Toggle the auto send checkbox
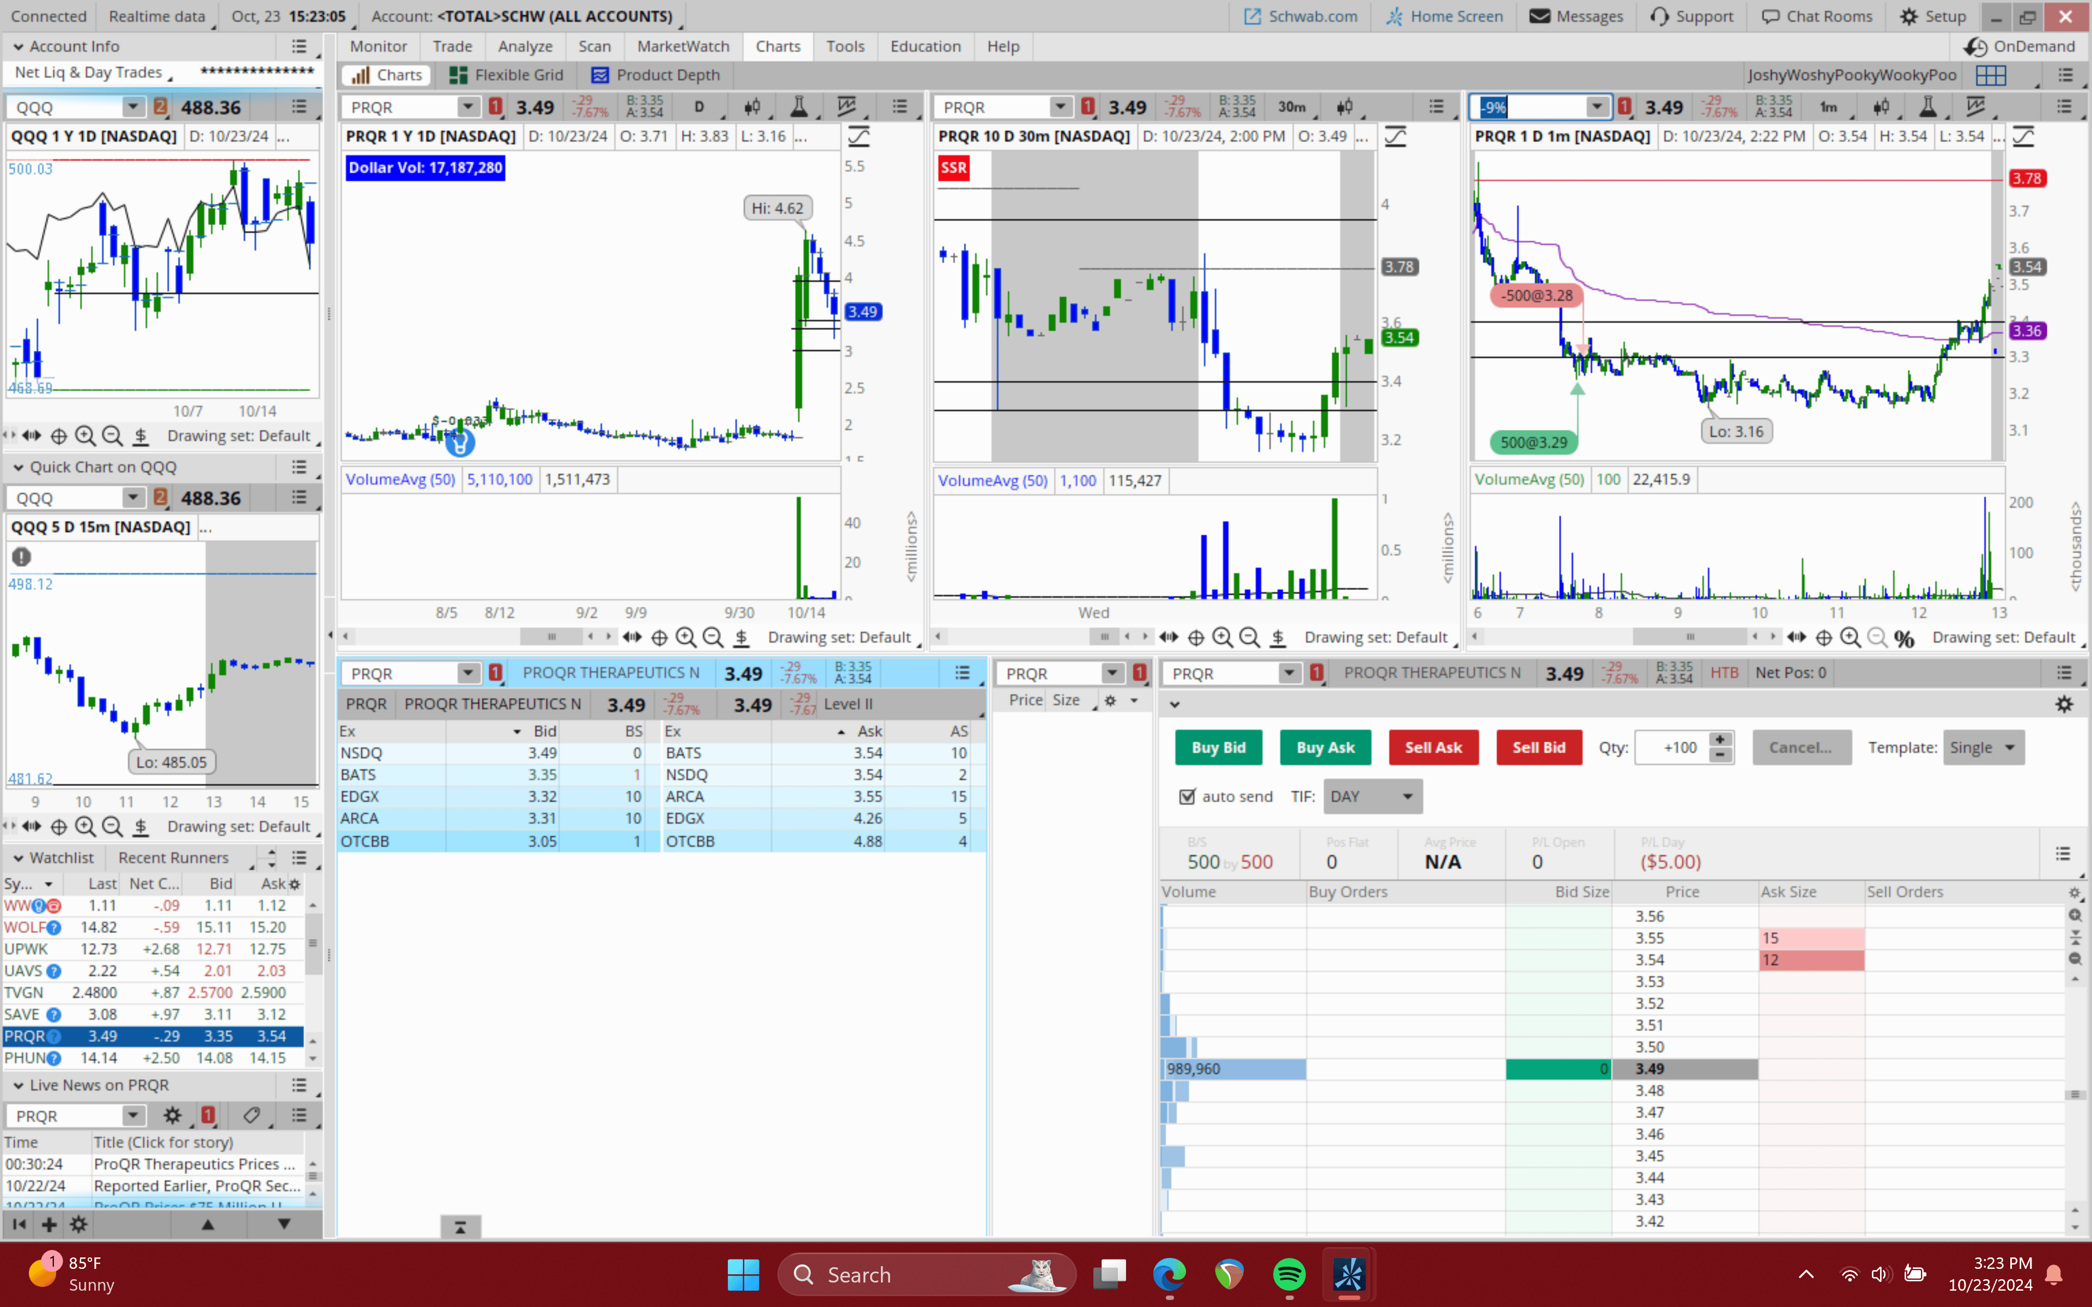This screenshot has height=1307, width=2092. [x=1188, y=796]
